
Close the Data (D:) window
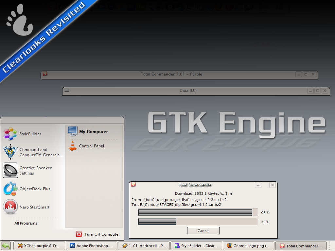[x=325, y=91]
